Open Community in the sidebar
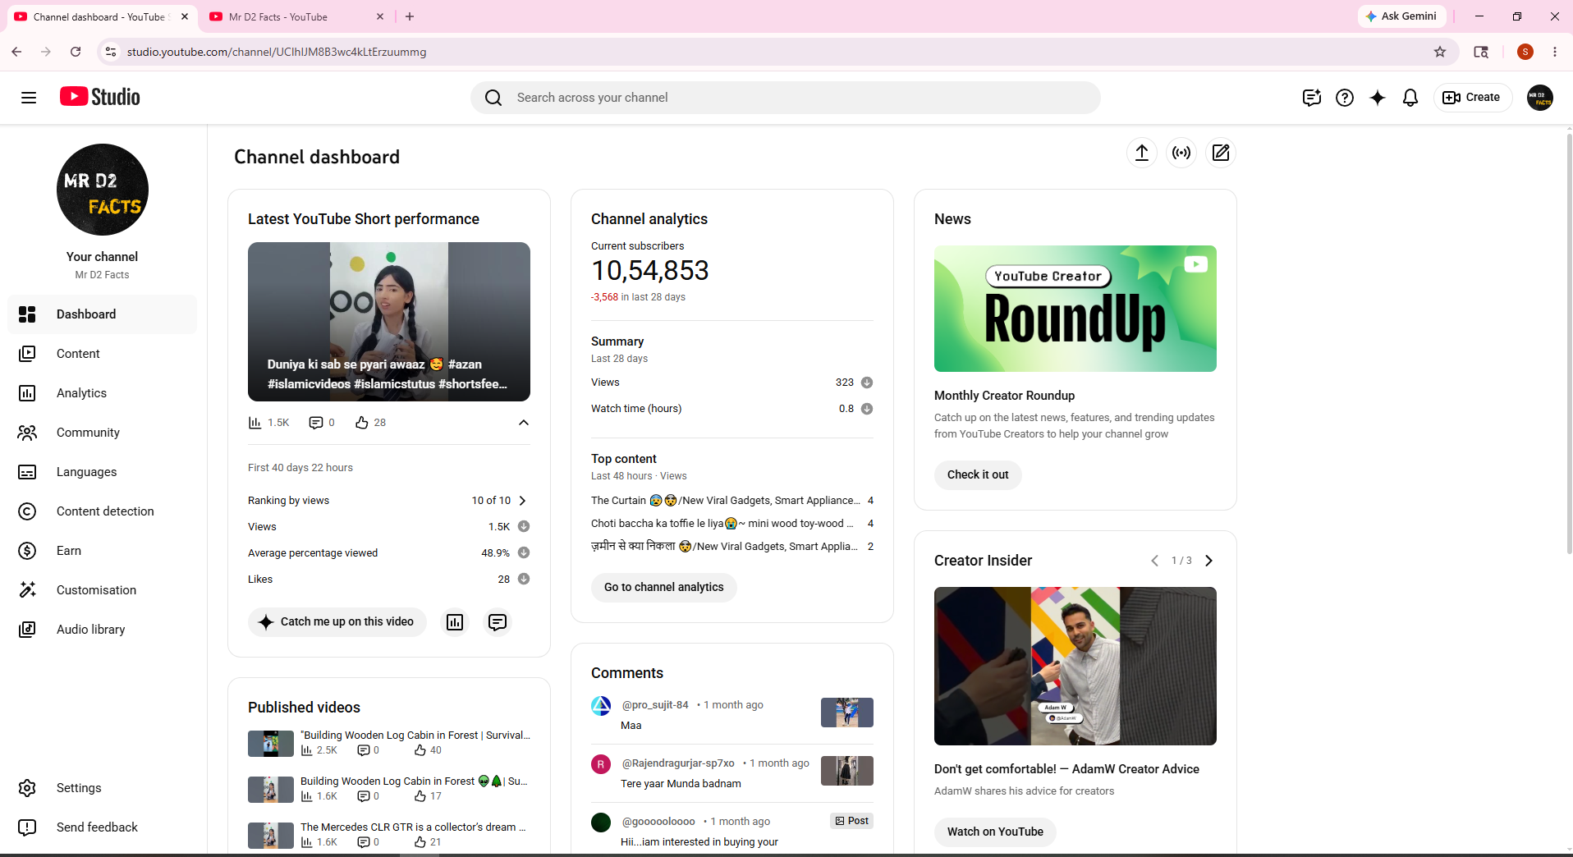 click(x=103, y=433)
